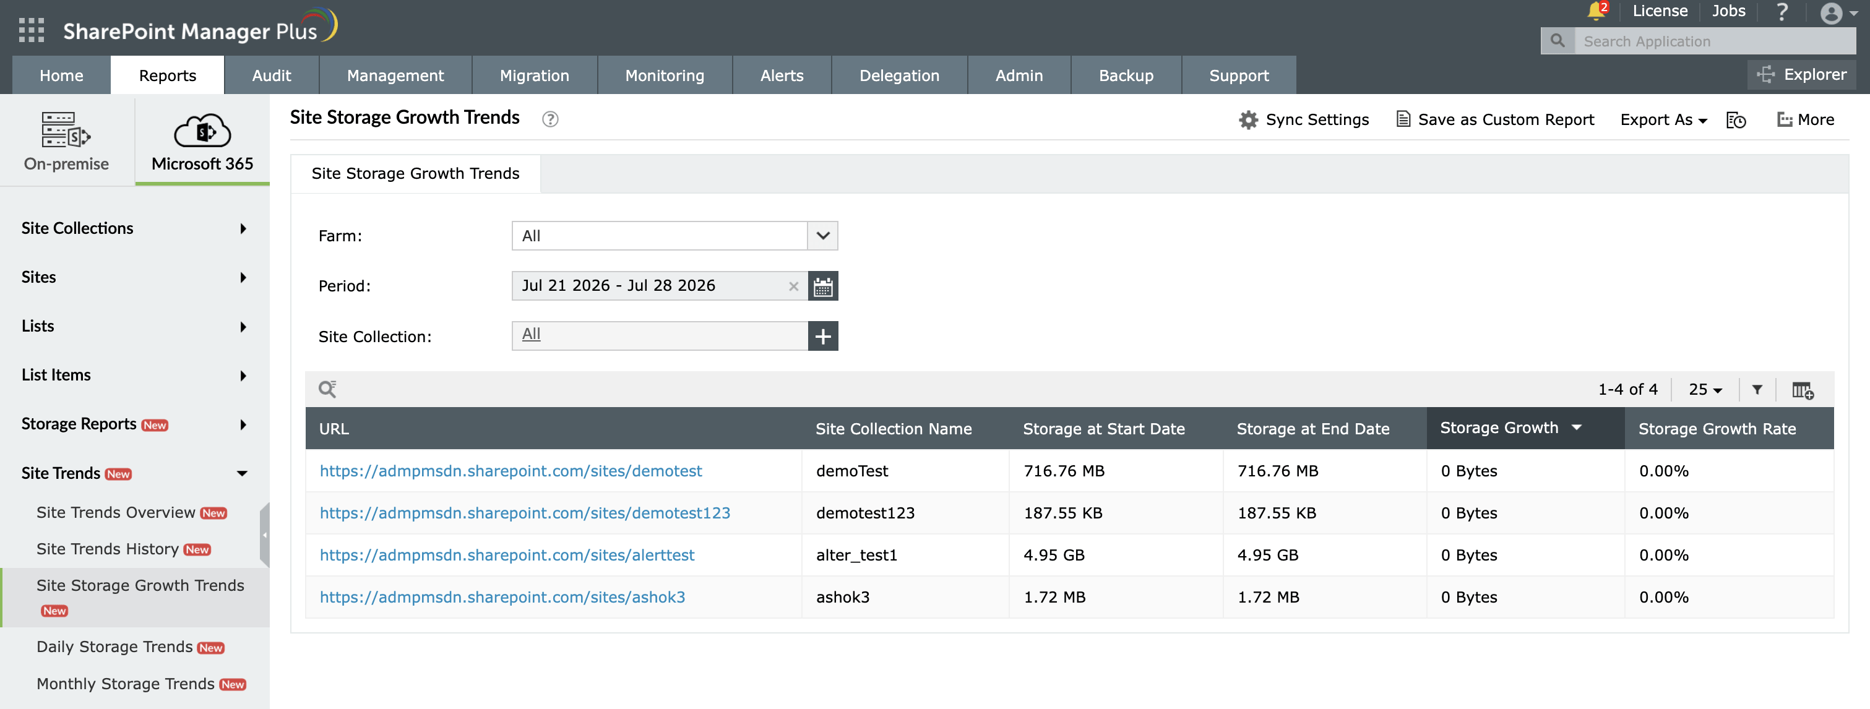The height and width of the screenshot is (709, 1870).
Task: Expand the Sites section
Action: point(135,277)
